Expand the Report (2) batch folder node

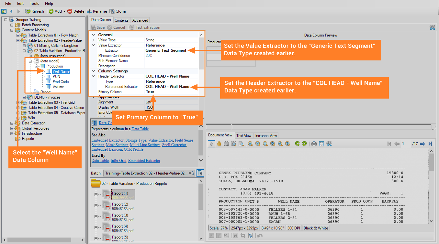(x=96, y=206)
